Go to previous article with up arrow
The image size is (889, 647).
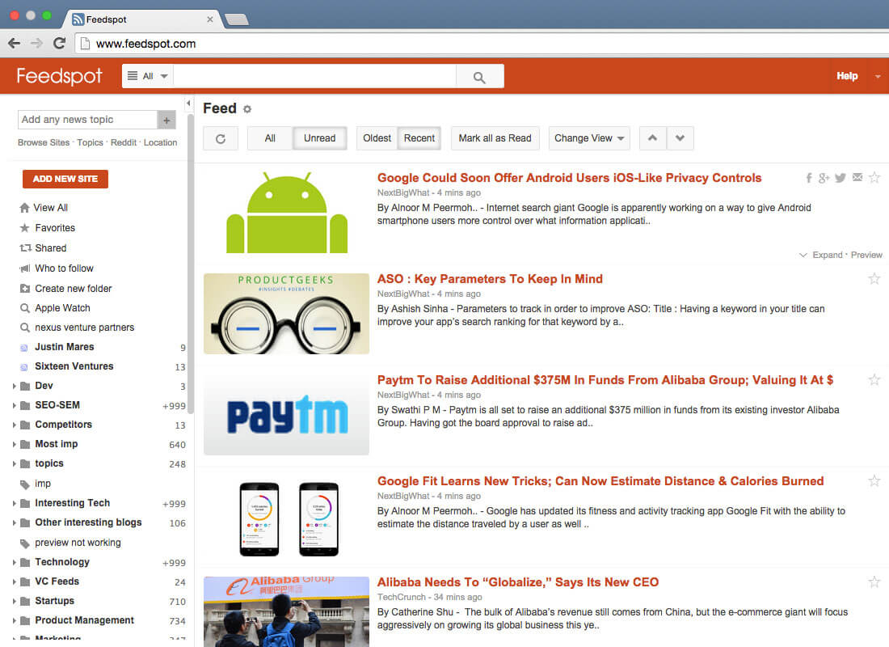point(652,138)
